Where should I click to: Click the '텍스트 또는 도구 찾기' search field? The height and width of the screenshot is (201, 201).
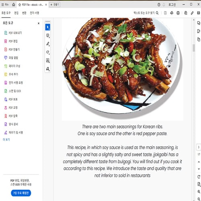coord(146,13)
